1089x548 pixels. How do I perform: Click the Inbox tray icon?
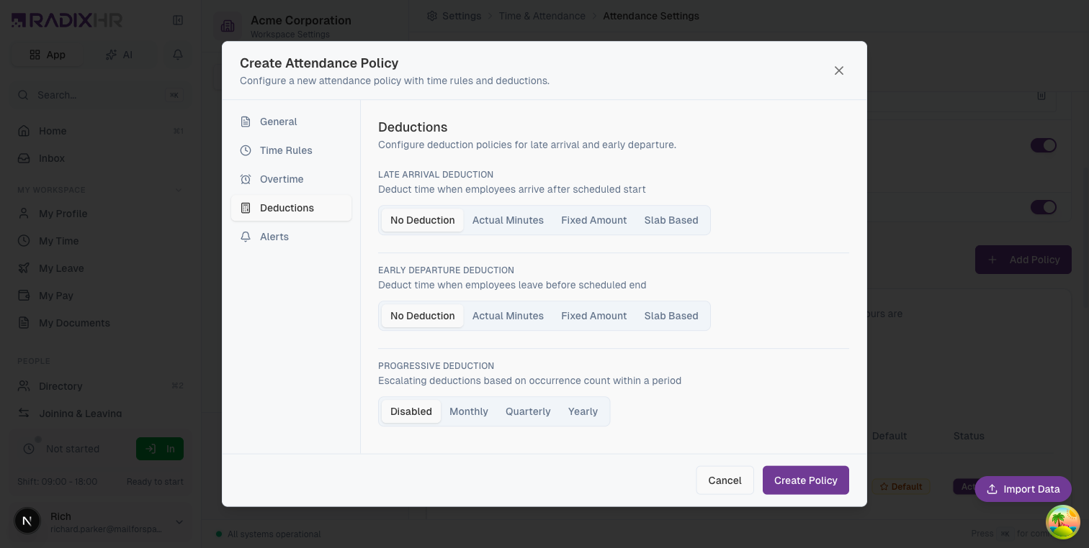point(24,158)
